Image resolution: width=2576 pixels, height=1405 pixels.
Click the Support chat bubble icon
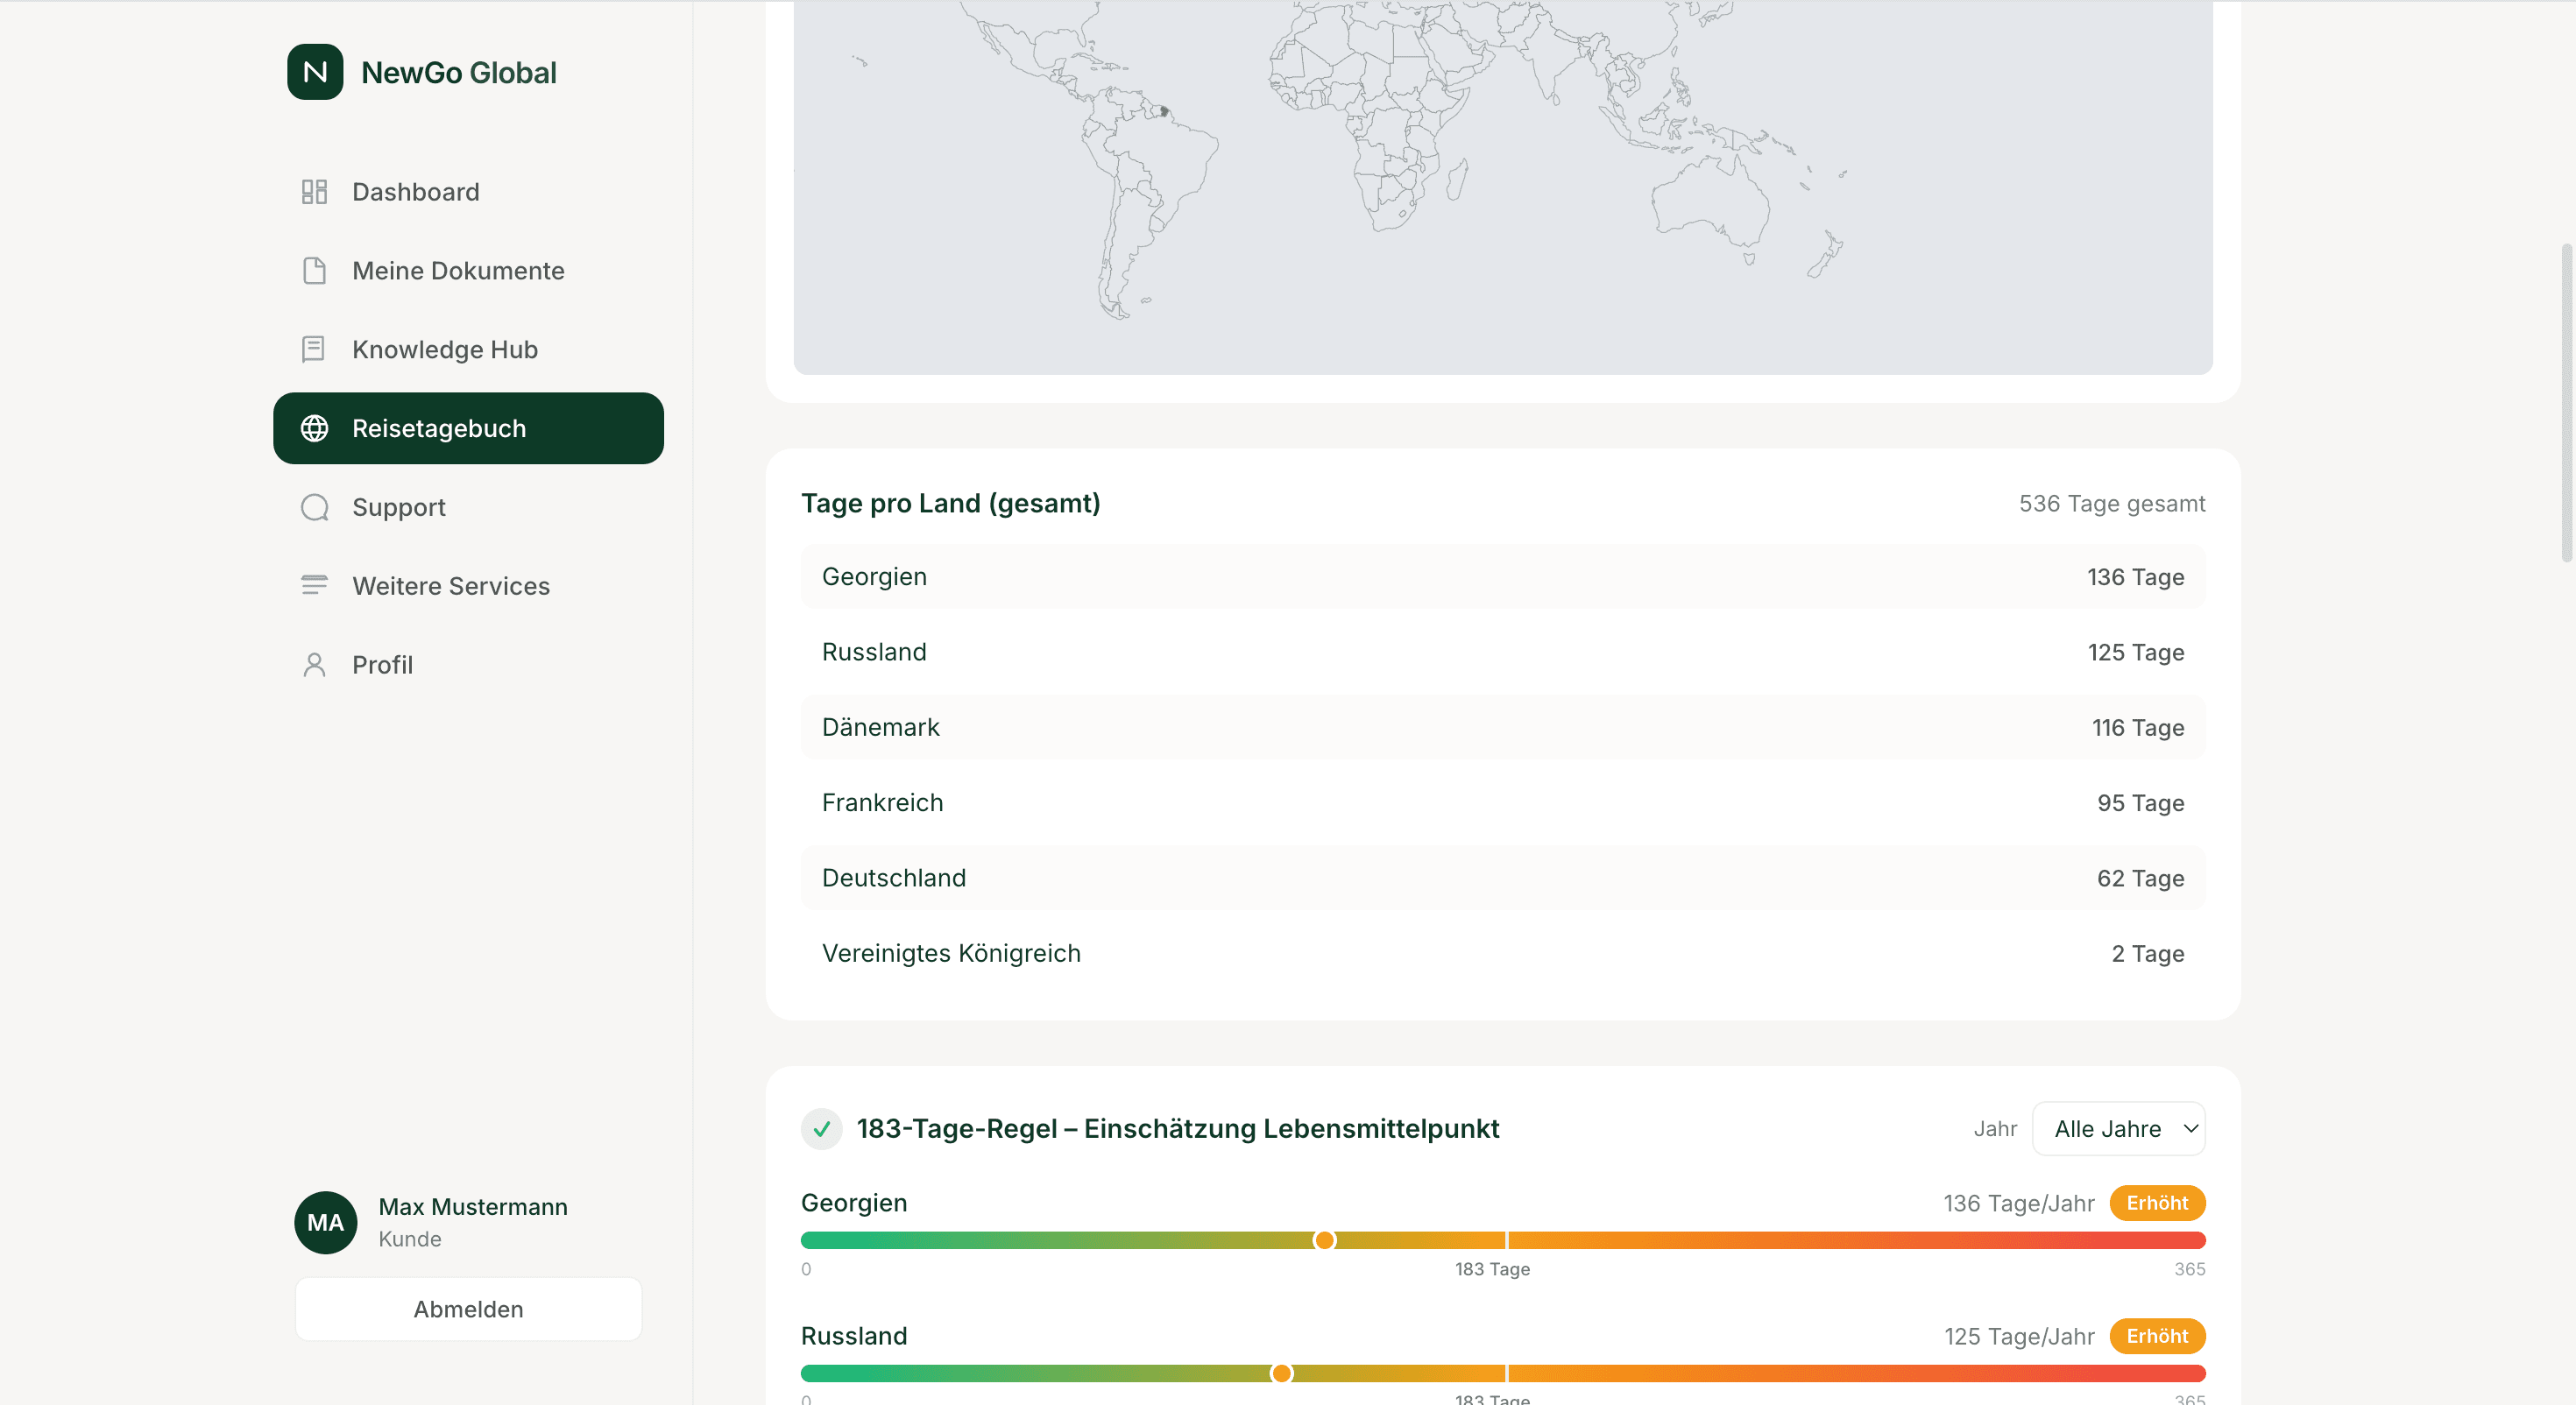click(314, 507)
